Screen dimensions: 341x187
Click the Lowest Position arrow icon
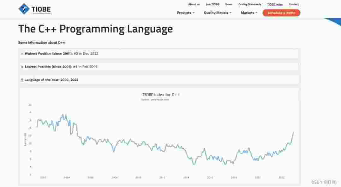pos(22,67)
